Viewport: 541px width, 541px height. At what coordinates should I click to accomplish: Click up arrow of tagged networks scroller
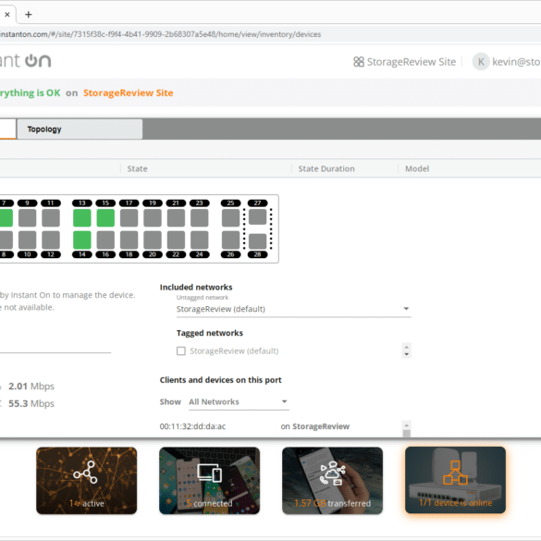click(x=406, y=348)
